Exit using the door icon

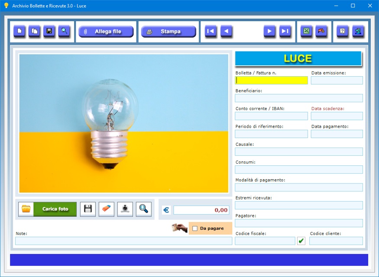[x=358, y=31]
